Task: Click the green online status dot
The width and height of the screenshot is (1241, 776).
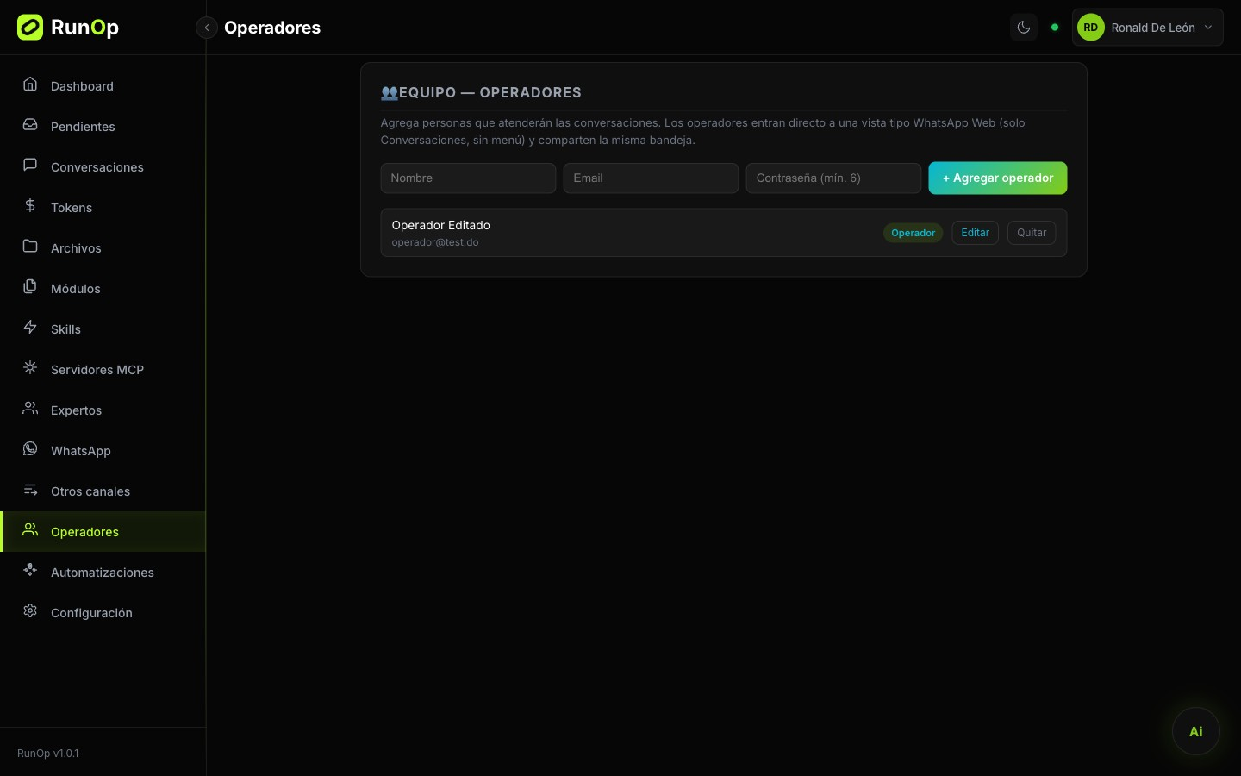Action: 1055,28
